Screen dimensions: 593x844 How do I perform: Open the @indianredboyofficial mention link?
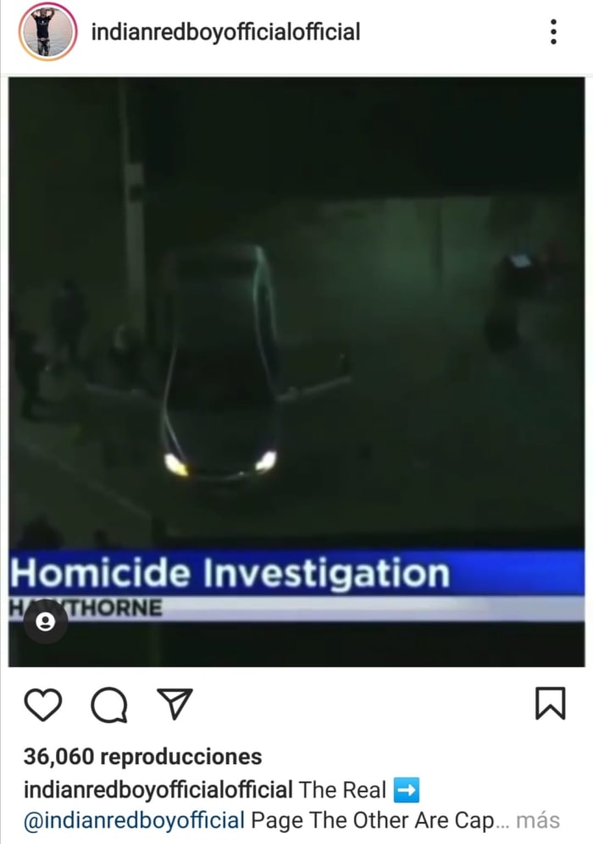point(134,821)
